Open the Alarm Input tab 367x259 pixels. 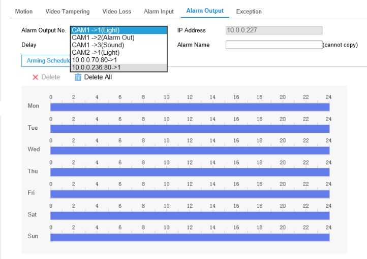tap(159, 12)
